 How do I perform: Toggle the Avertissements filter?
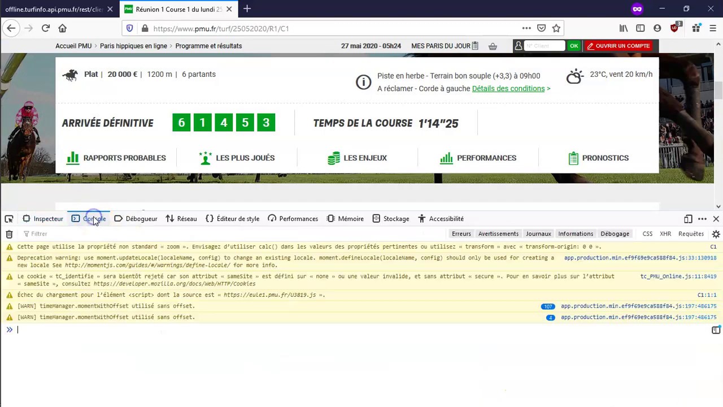pyautogui.click(x=498, y=234)
